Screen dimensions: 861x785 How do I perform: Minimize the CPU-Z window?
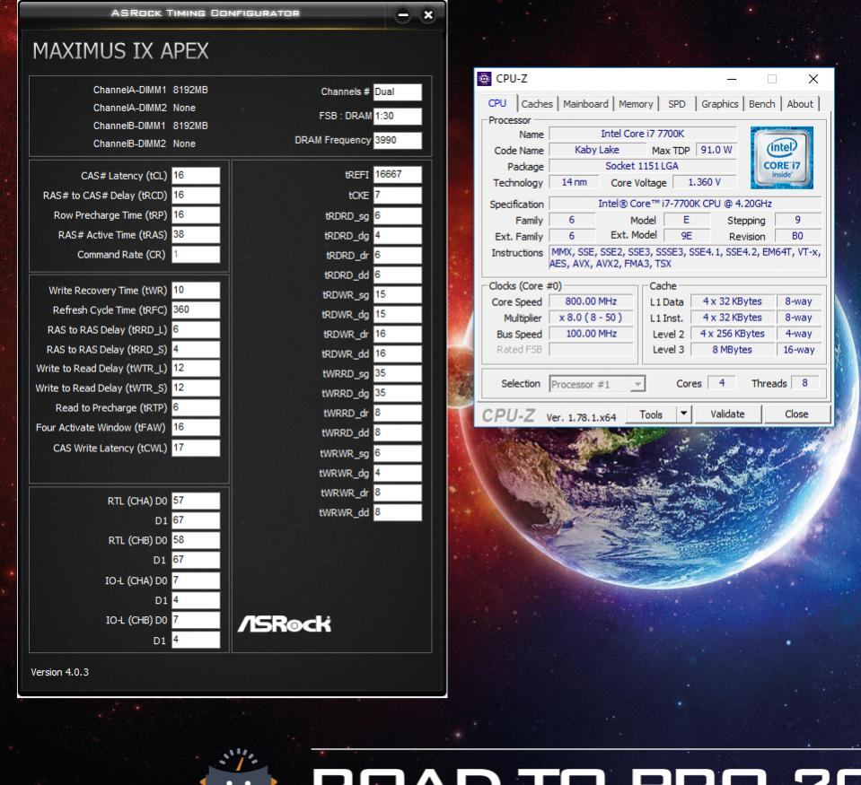pos(732,79)
